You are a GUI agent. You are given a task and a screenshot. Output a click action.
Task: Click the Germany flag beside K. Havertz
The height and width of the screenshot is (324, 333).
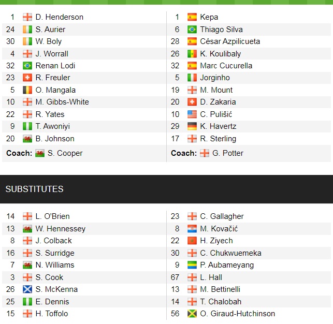point(192,126)
